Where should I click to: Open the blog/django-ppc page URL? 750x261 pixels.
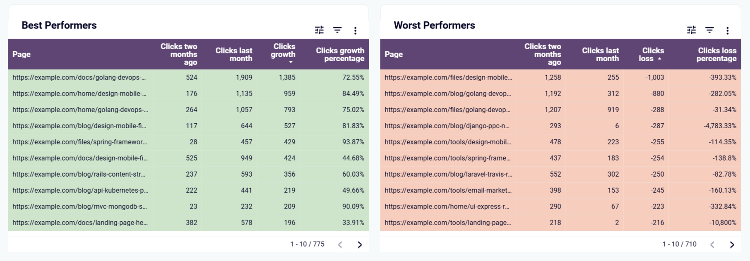tap(447, 126)
